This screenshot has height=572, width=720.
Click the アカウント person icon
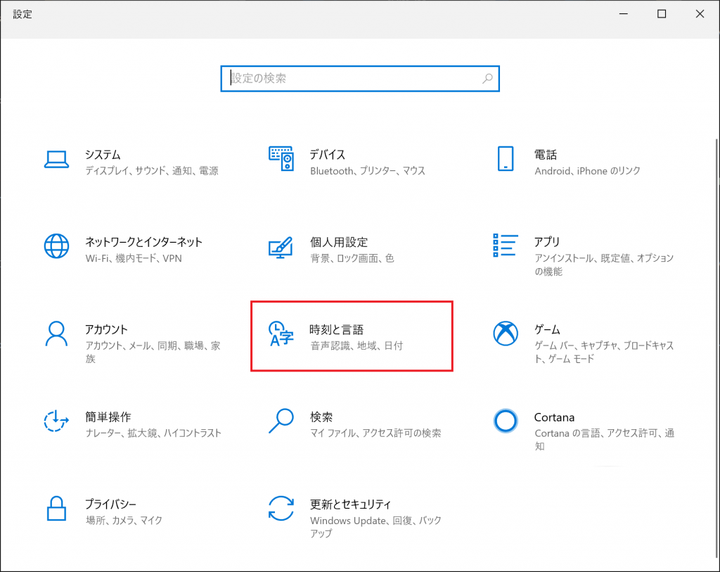[56, 333]
